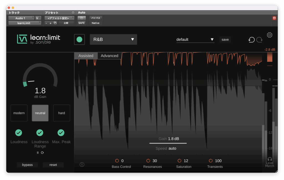Click the preset copy icon beside plus
The image size is (284, 180).
click(55, 23)
